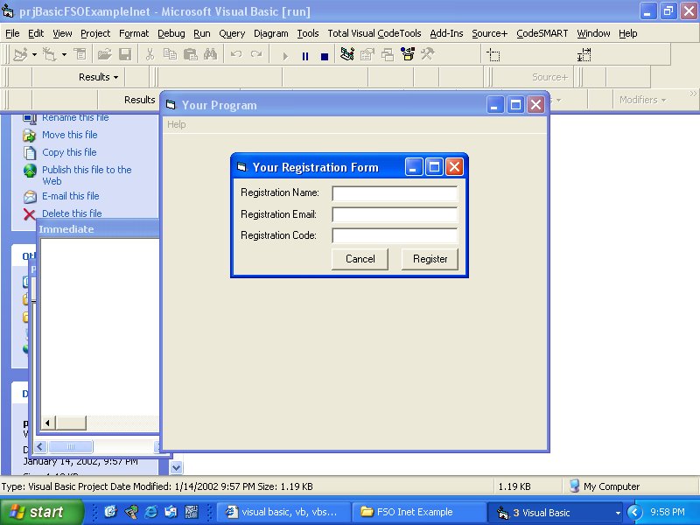The image size is (700, 525).
Task: Open the CodeSMART menu
Action: coord(542,33)
